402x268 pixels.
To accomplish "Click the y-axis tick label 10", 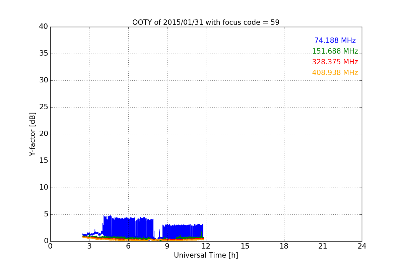I will point(44,188).
